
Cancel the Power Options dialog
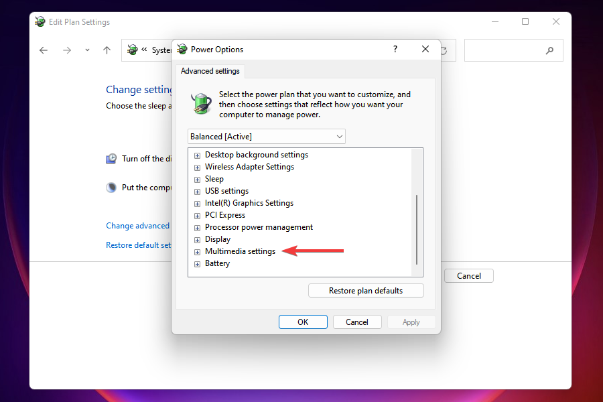[x=357, y=322]
